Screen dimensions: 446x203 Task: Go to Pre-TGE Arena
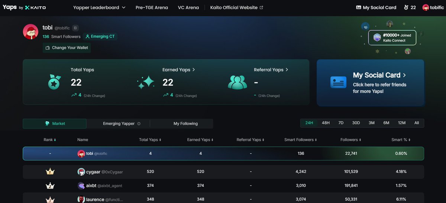tap(152, 7)
